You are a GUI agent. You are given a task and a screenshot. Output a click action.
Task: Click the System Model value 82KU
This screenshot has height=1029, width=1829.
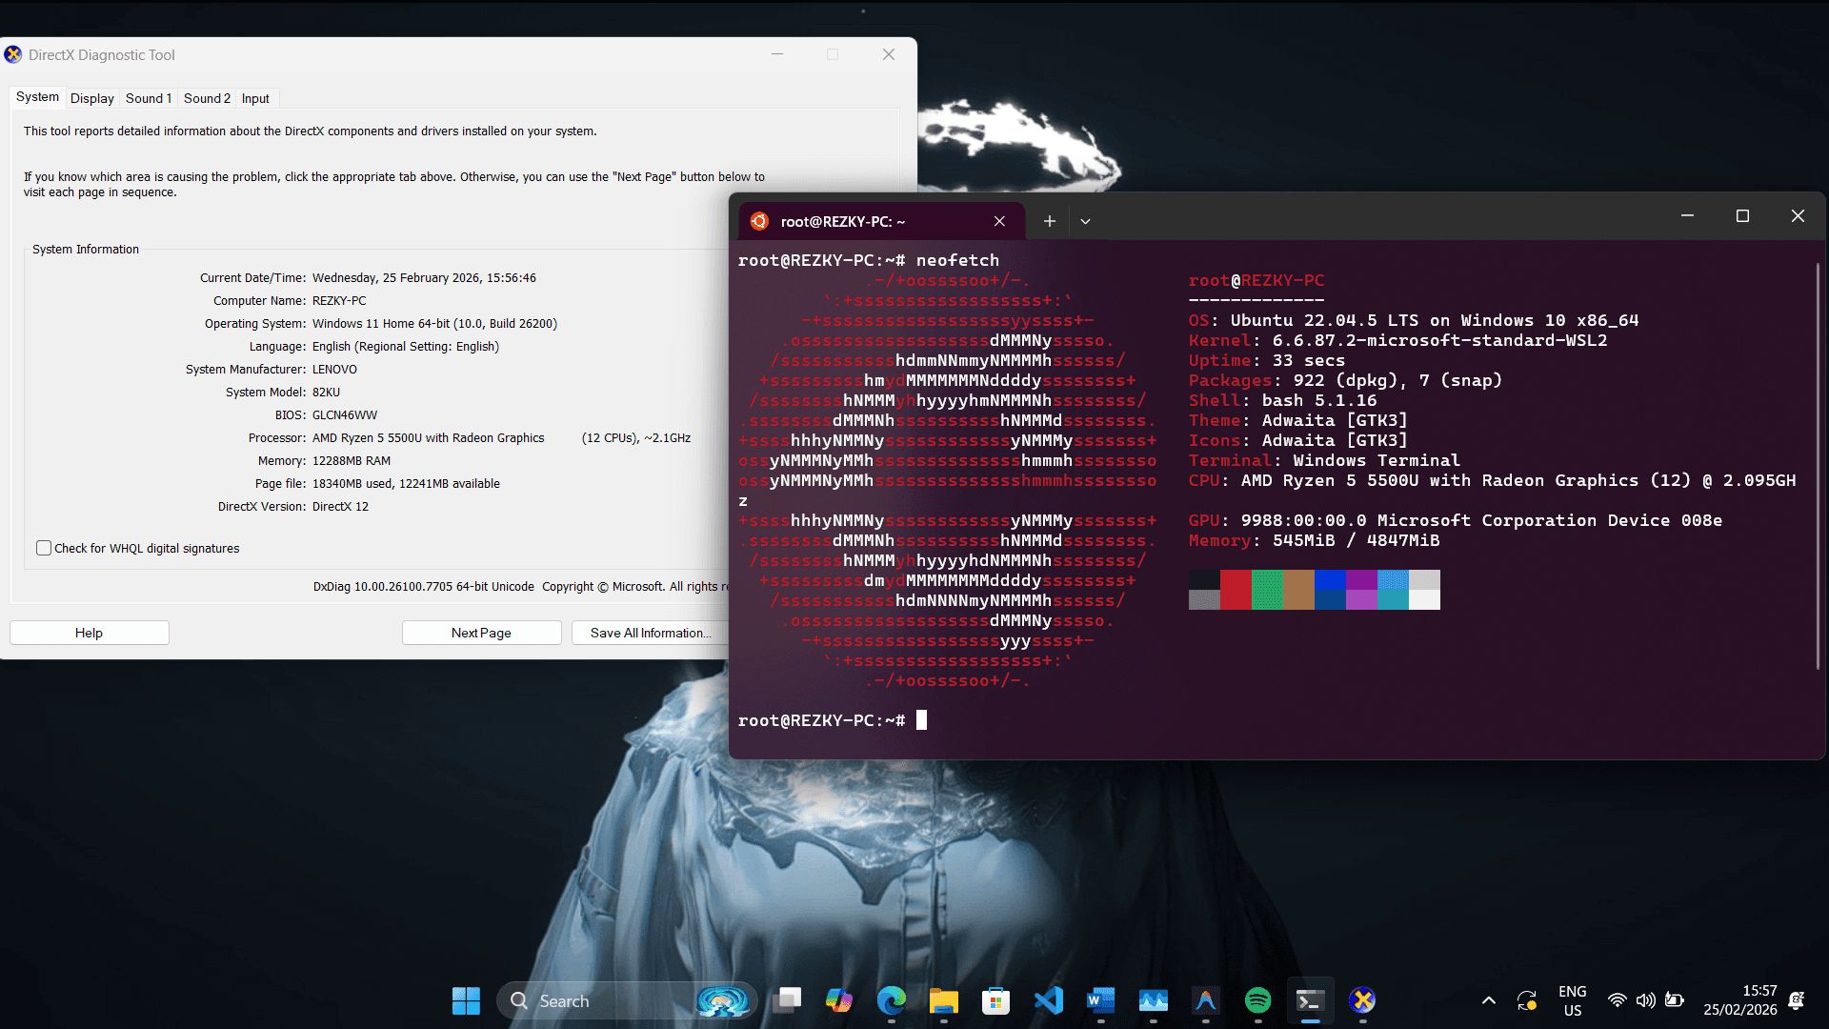(x=326, y=393)
